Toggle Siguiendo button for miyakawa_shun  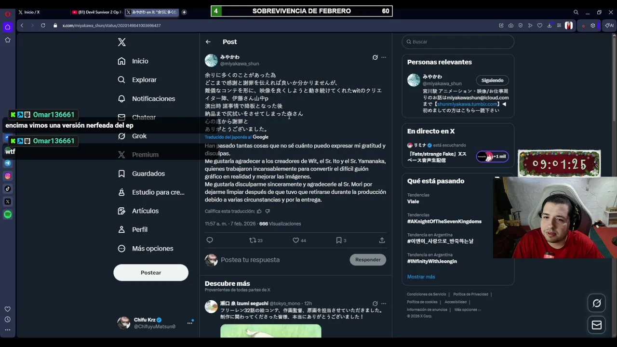492,80
